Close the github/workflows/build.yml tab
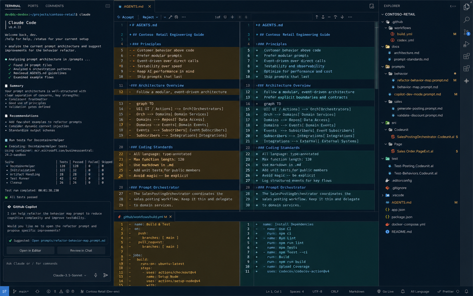Image resolution: width=473 pixels, height=296 pixels. pos(171,217)
